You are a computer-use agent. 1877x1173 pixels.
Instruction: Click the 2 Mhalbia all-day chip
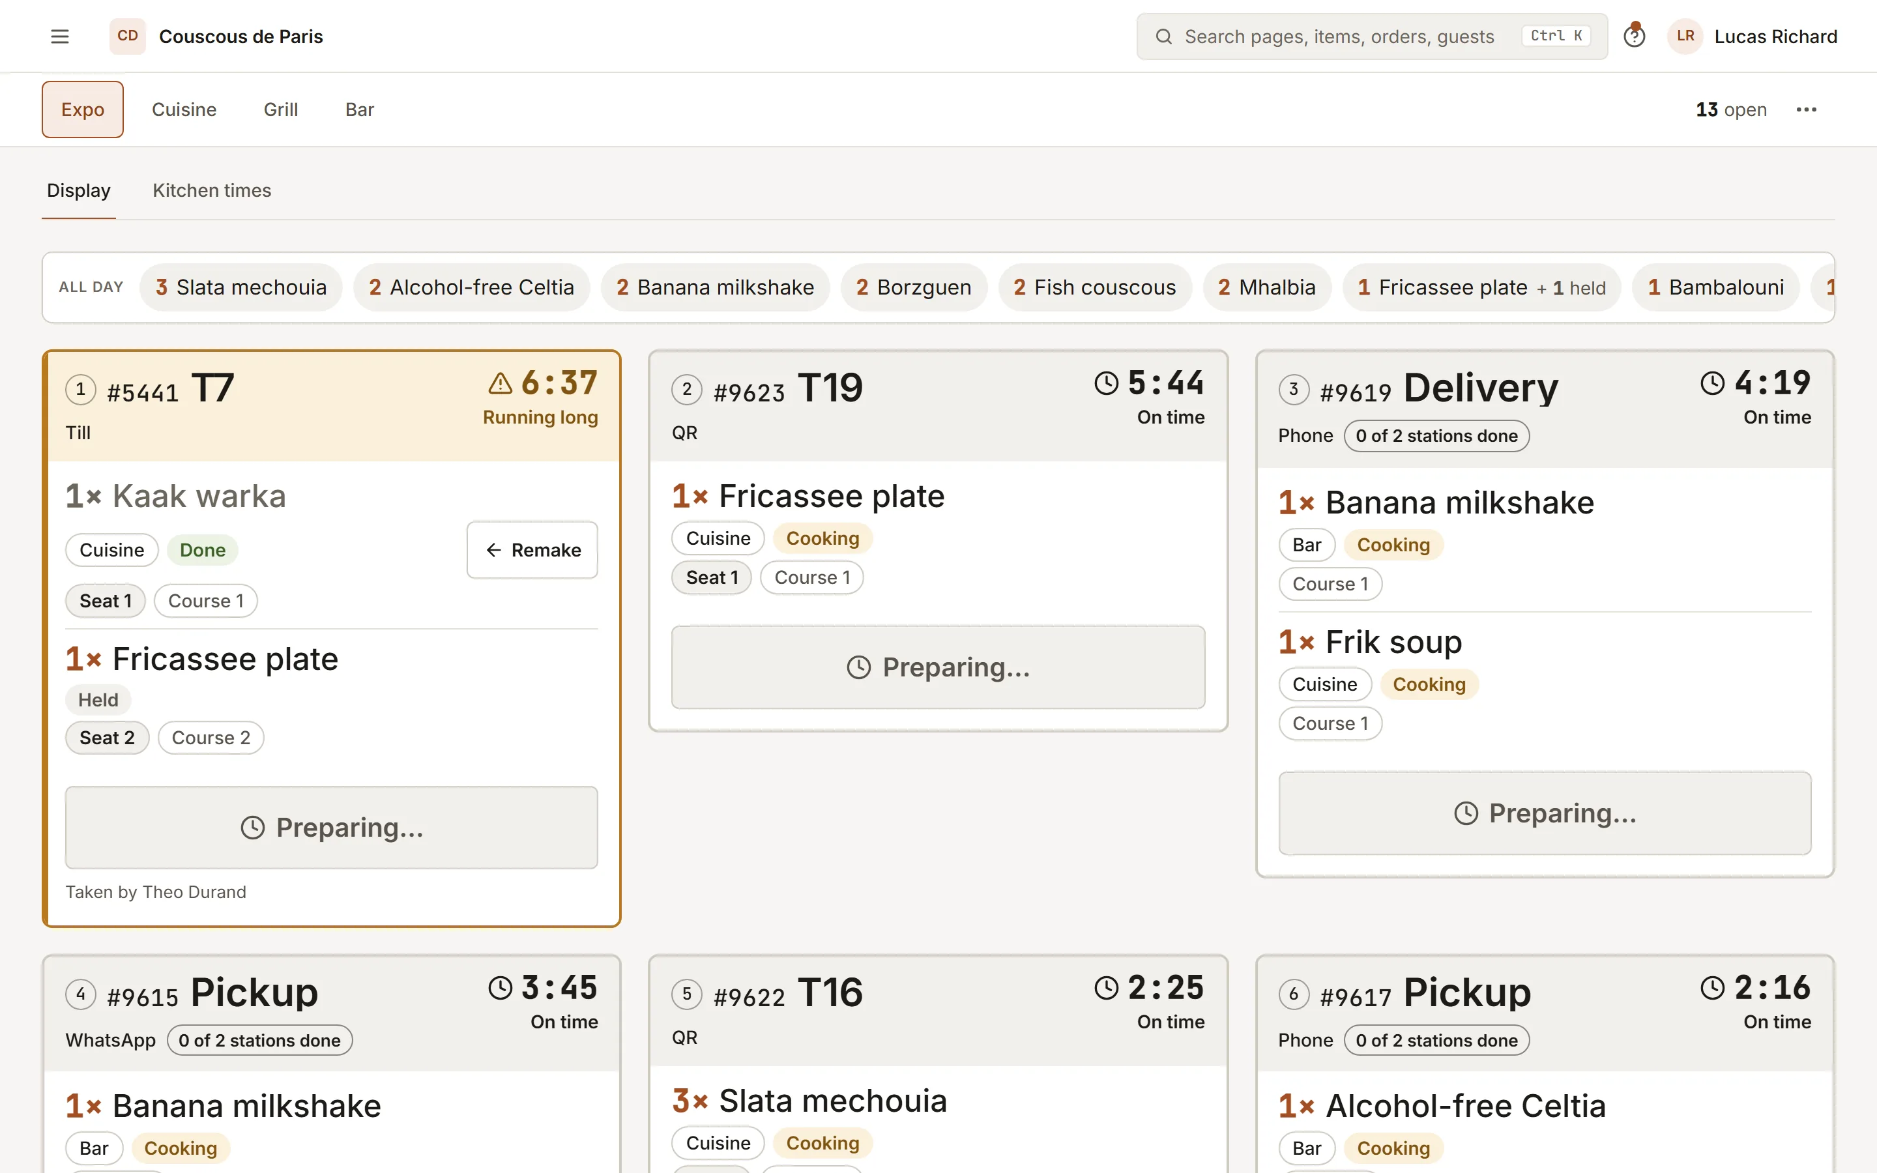pos(1266,288)
